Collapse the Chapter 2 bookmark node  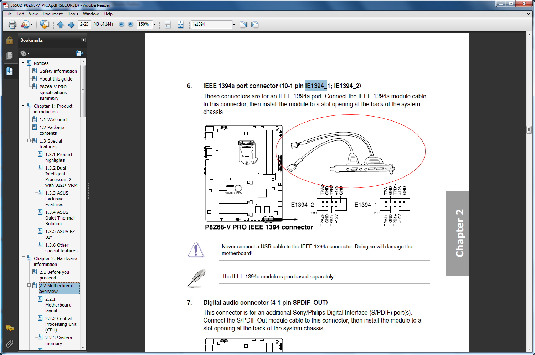click(24, 258)
